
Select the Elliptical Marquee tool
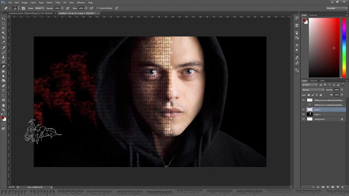point(3,23)
